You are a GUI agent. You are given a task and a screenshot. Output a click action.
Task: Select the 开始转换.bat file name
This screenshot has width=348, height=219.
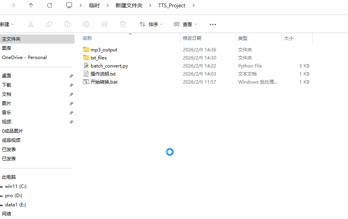tap(104, 82)
